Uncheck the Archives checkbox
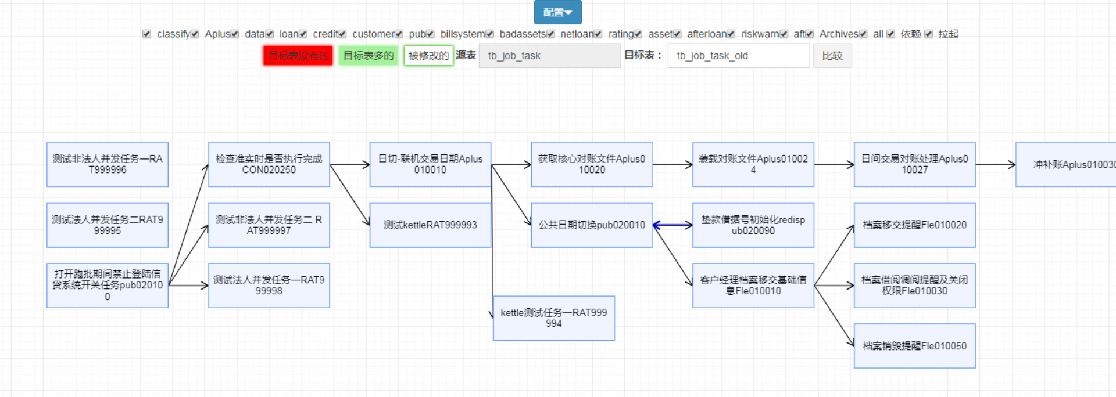 point(810,34)
